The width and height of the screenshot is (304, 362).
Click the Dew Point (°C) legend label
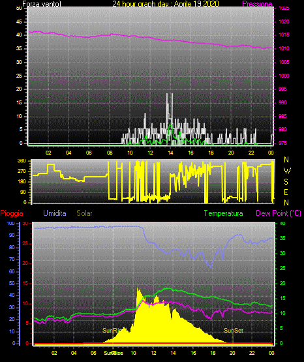279,213
